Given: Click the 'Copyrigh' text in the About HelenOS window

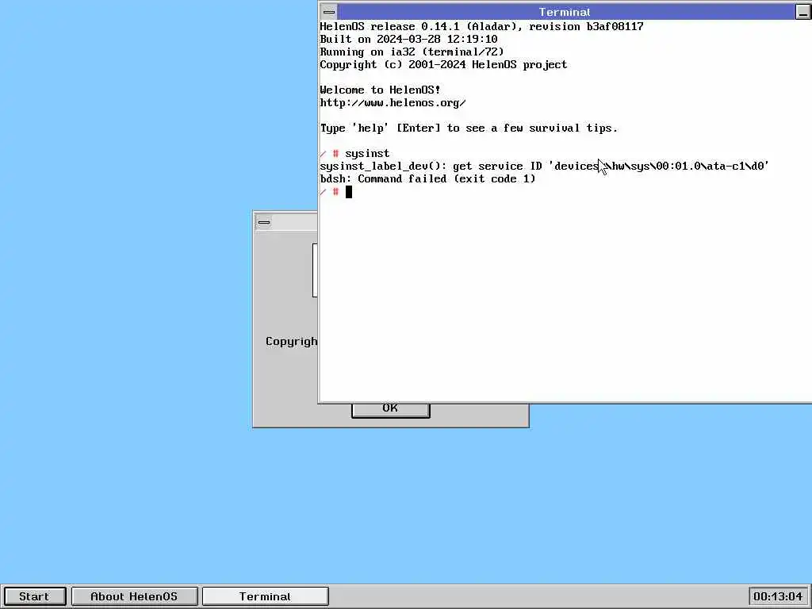Looking at the screenshot, I should click(x=291, y=341).
